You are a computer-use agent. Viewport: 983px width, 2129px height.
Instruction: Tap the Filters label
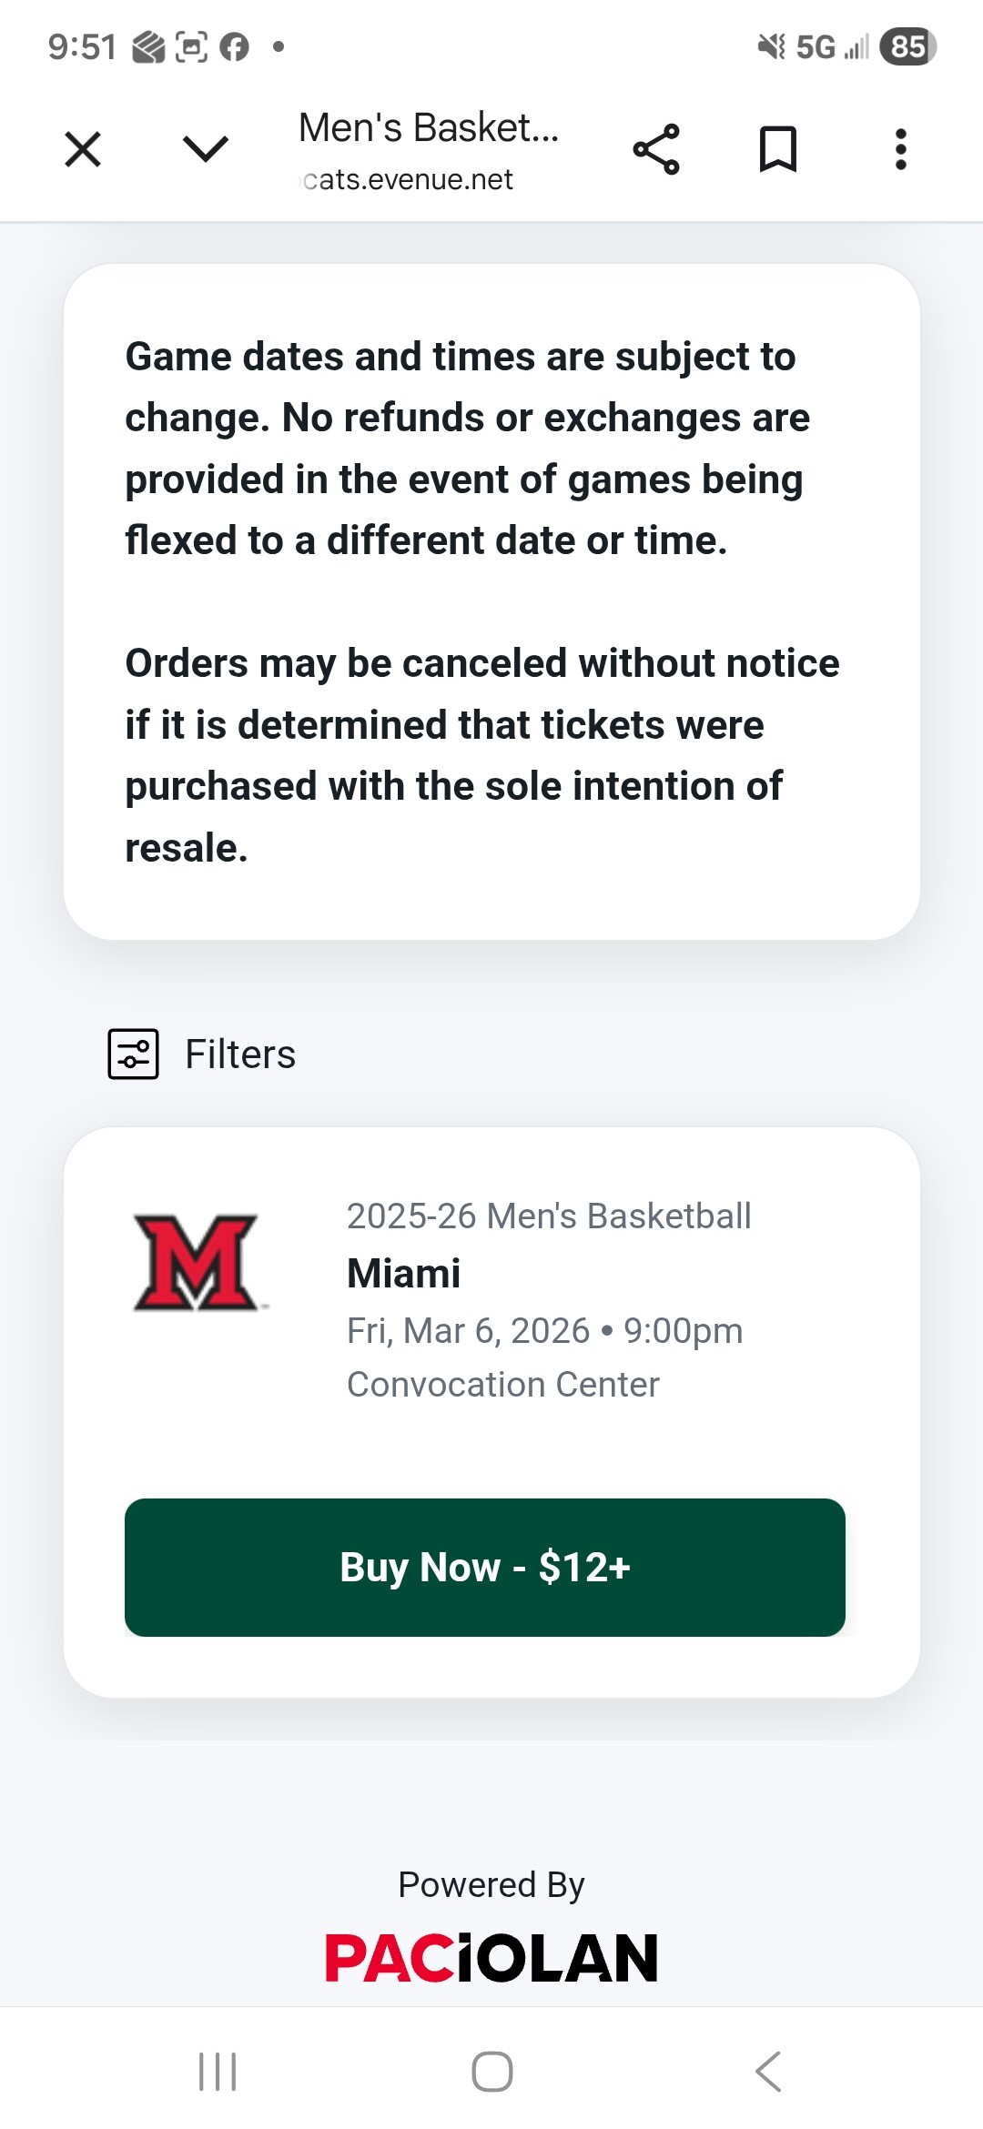[240, 1054]
